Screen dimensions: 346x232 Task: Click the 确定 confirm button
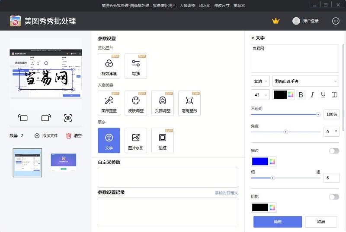pyautogui.click(x=278, y=222)
